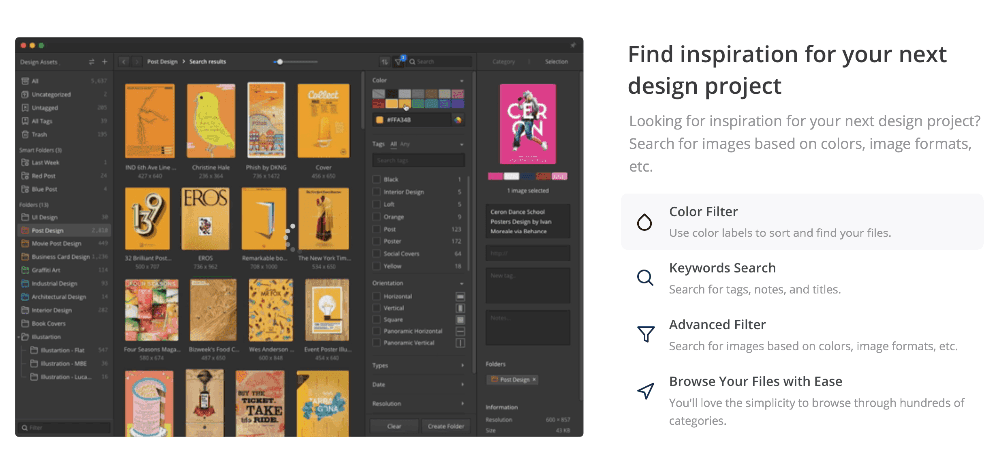
Task: Check the Loft tag checkbox
Action: click(377, 204)
